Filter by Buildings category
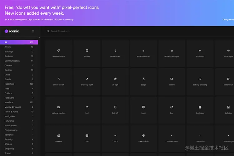This screenshot has width=234, height=156. 19,51
